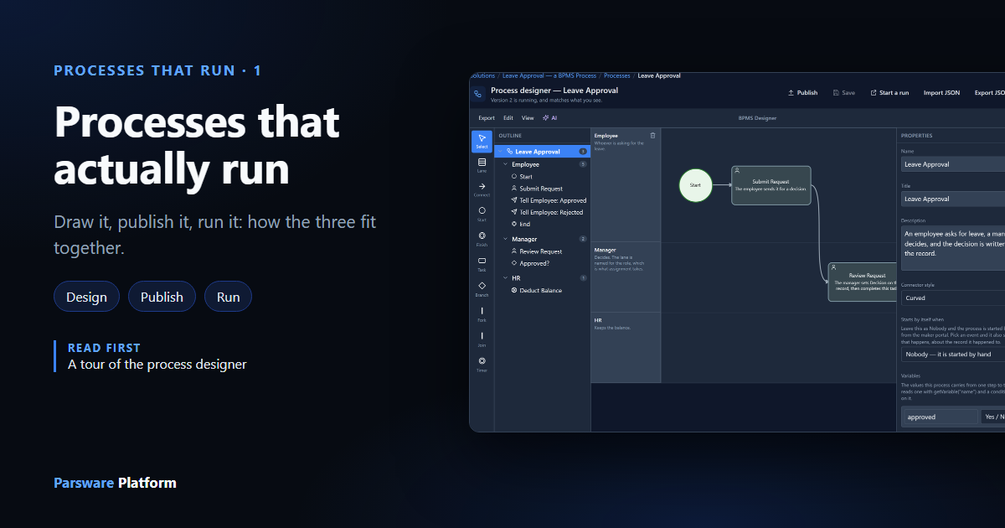Select Deduct Balance in the outline
Screen dimensions: 1005x528
click(x=536, y=290)
